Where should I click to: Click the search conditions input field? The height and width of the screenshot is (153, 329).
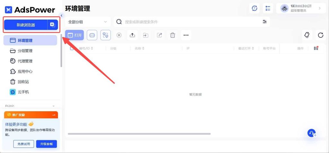pyautogui.click(x=190, y=22)
